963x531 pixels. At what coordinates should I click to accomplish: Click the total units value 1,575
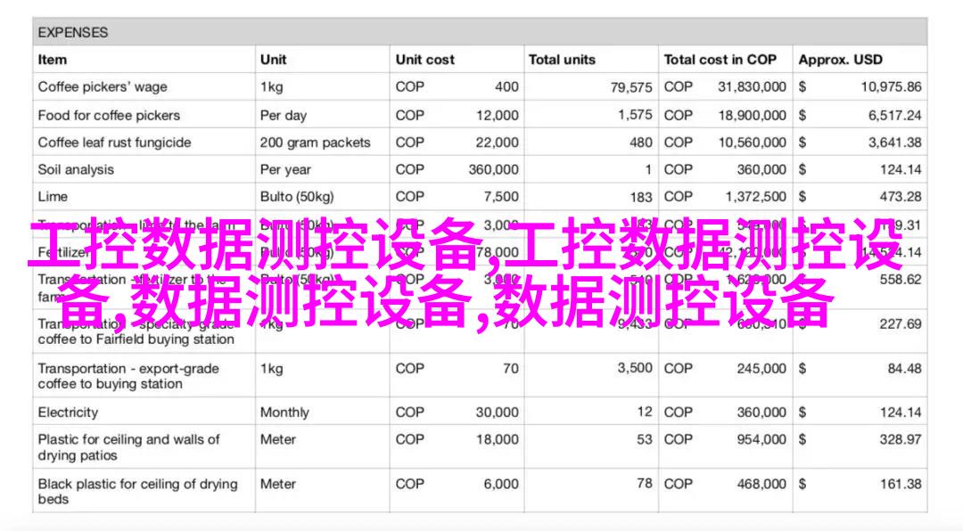tap(635, 115)
